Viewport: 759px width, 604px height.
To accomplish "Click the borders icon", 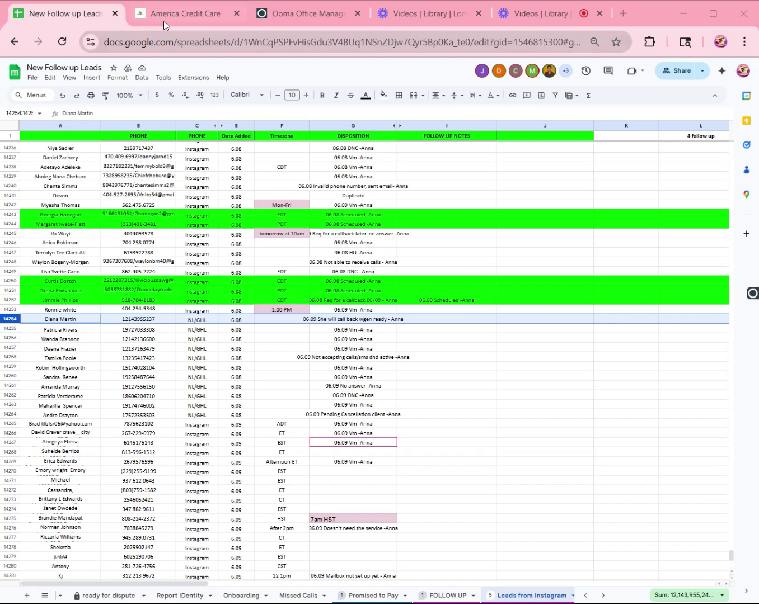I will [399, 95].
